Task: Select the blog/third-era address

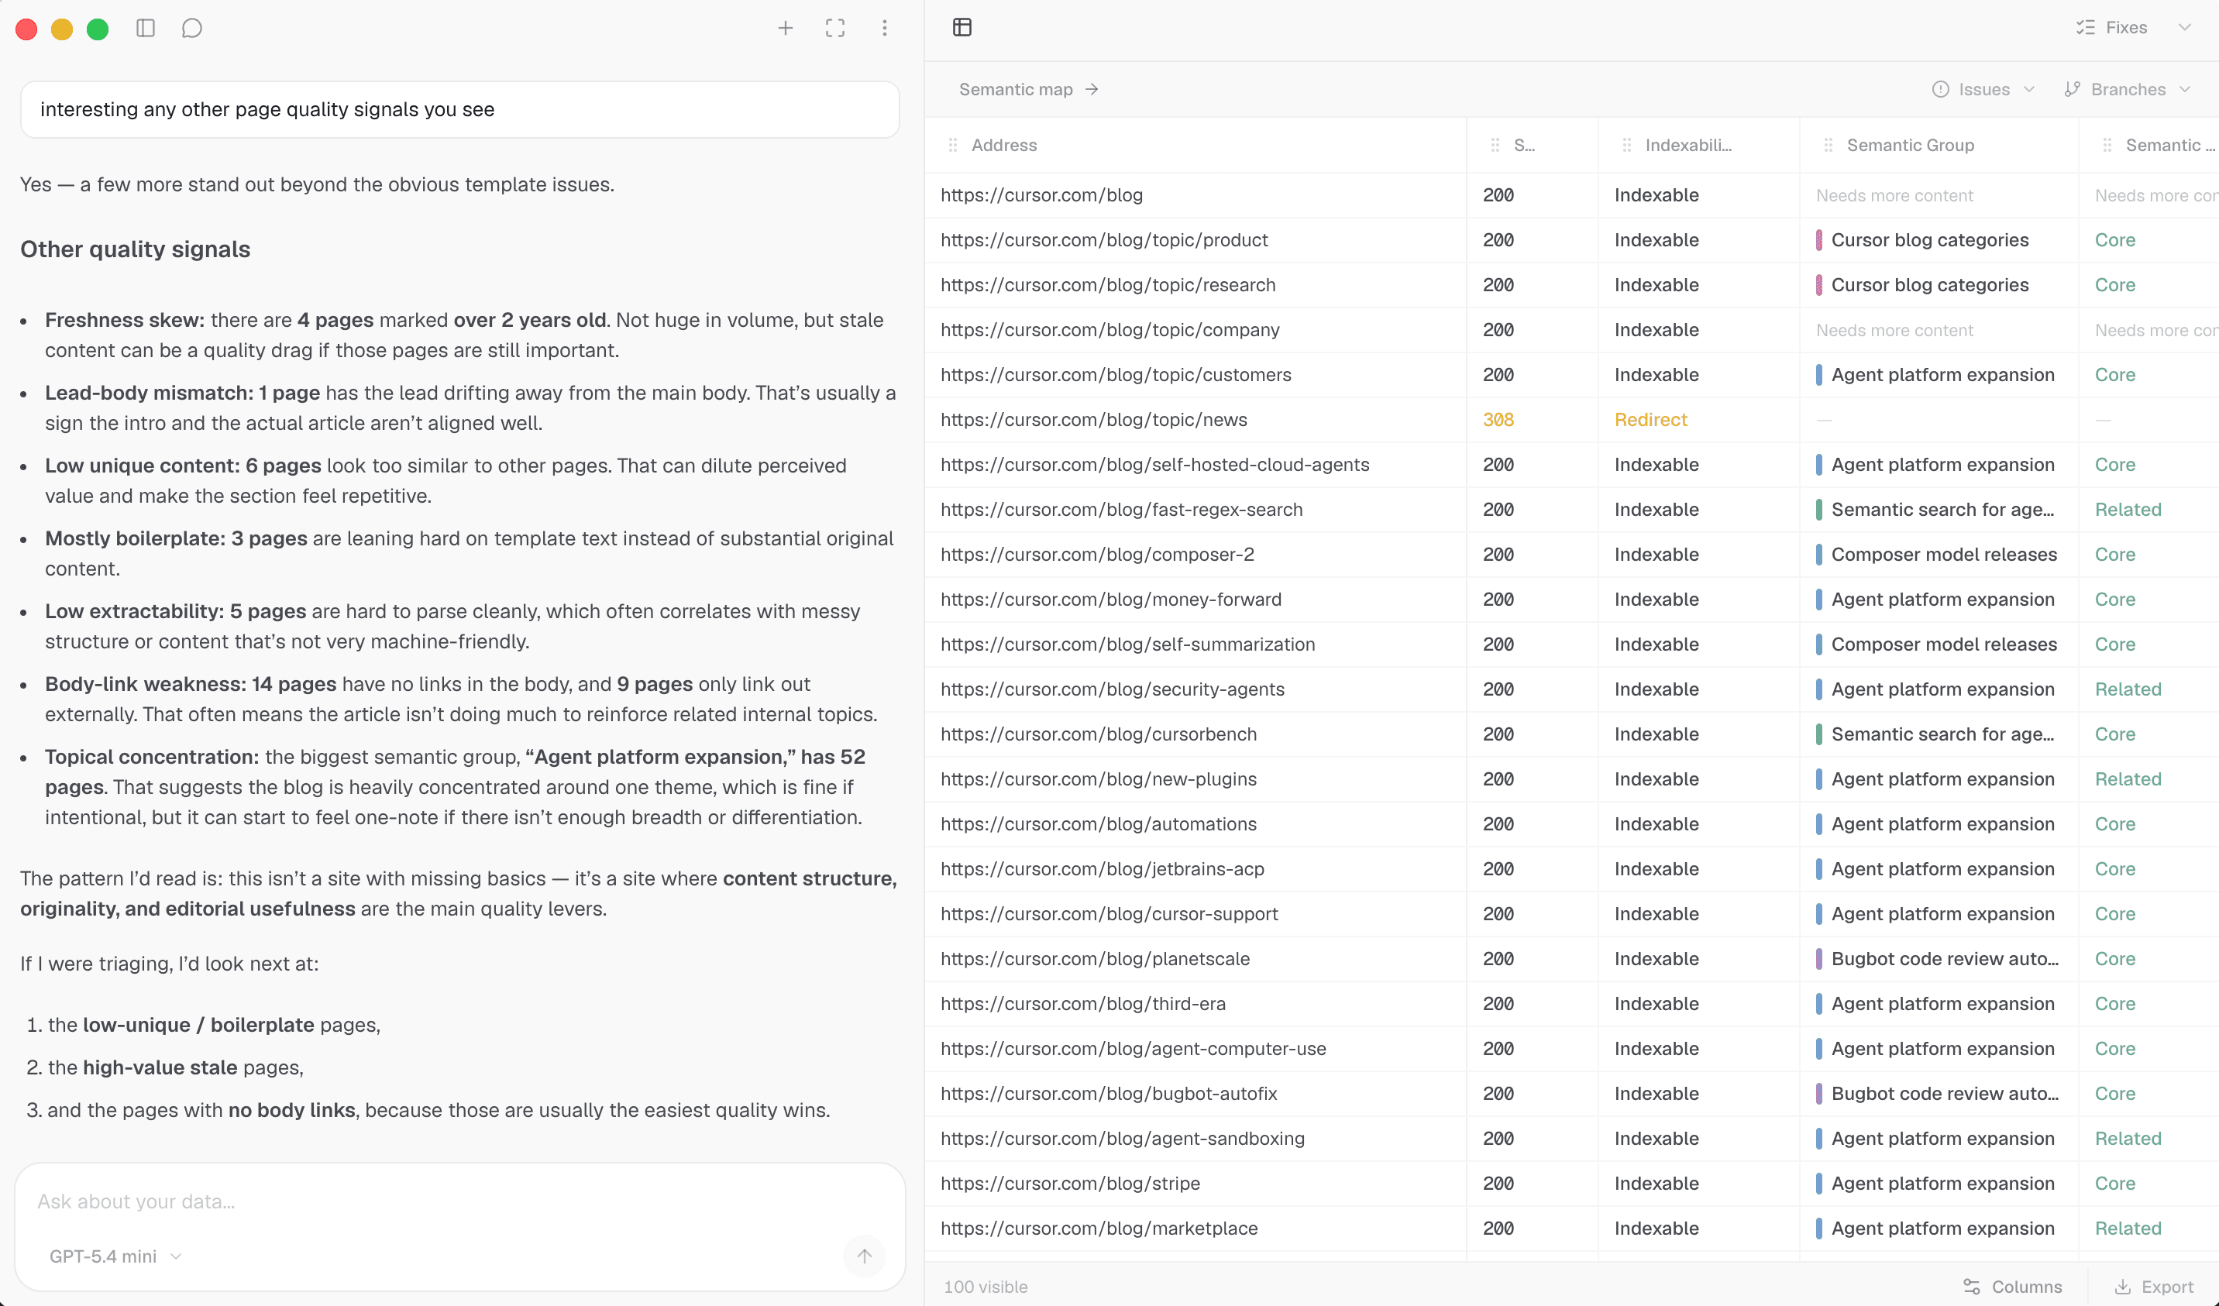Action: (1082, 1004)
